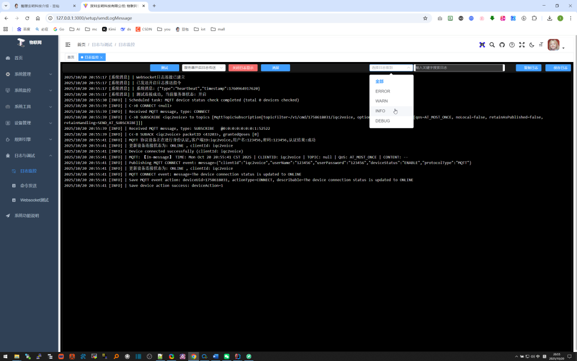577x361 pixels.
Task: Toggle log display off with red 关闭日志显示 button
Action: pos(243,68)
